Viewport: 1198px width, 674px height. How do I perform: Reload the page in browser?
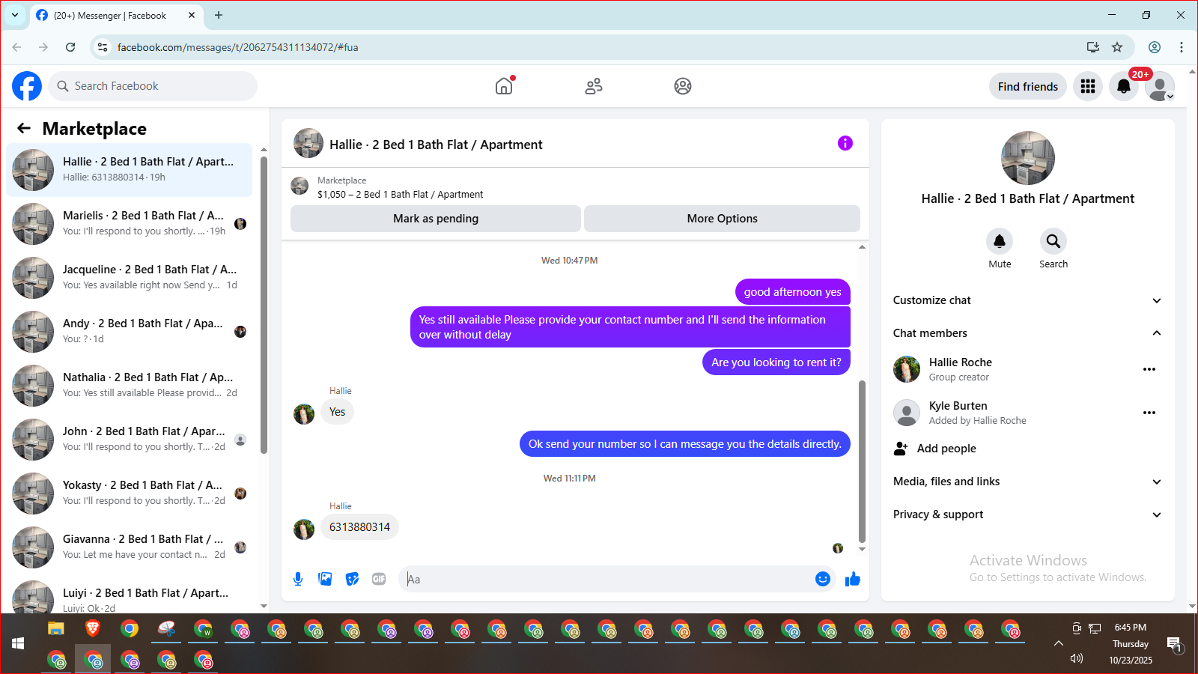point(70,47)
